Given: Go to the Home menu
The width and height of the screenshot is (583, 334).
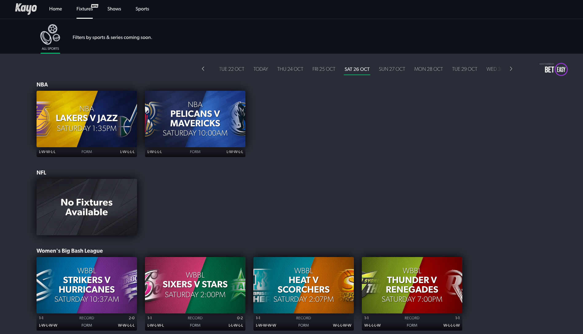Looking at the screenshot, I should (56, 9).
